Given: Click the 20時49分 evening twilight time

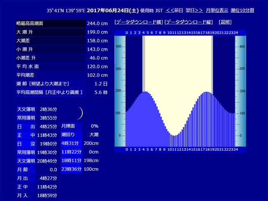Looking at the screenshot, I should click(47, 161).
